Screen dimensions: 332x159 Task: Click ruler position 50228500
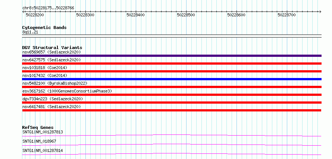click(x=186, y=15)
